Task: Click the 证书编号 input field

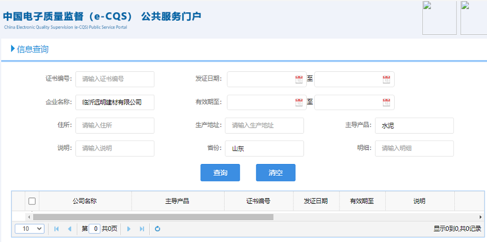Action: 115,79
